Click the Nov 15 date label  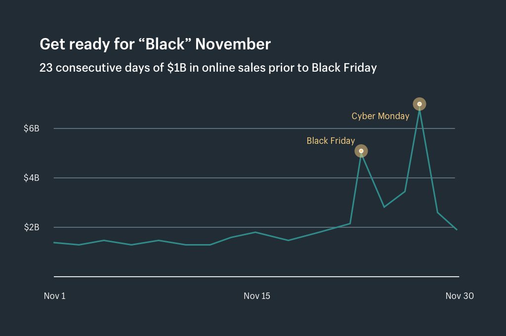tap(257, 296)
